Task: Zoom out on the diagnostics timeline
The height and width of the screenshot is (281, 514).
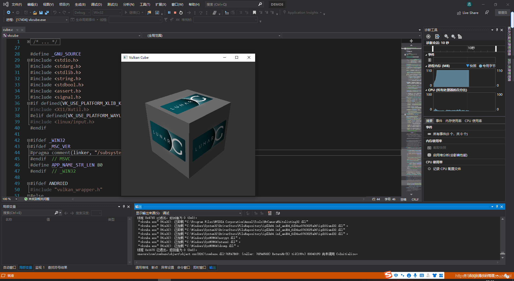Action: (x=453, y=36)
